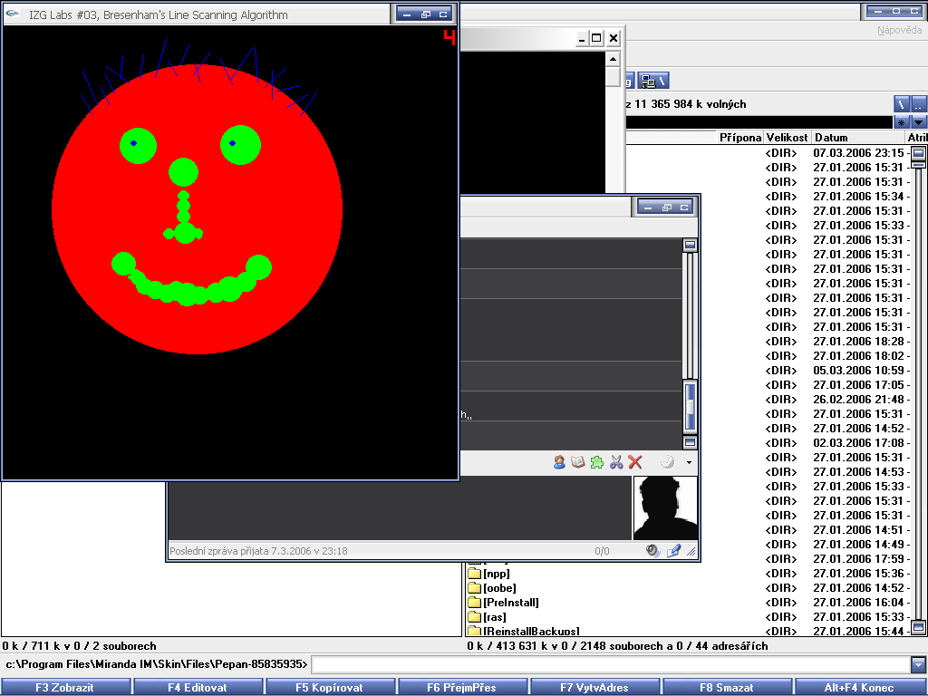
Task: Open the [npp] folder
Action: pyautogui.click(x=496, y=574)
